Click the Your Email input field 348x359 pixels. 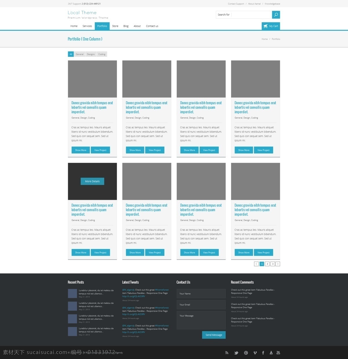pyautogui.click(x=201, y=305)
